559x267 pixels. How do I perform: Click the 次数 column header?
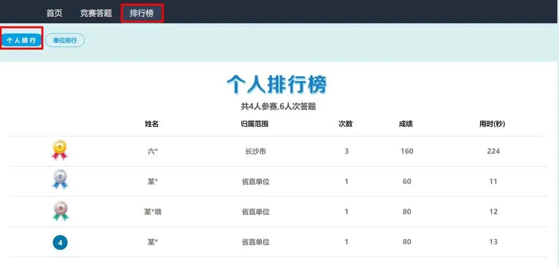pyautogui.click(x=345, y=124)
